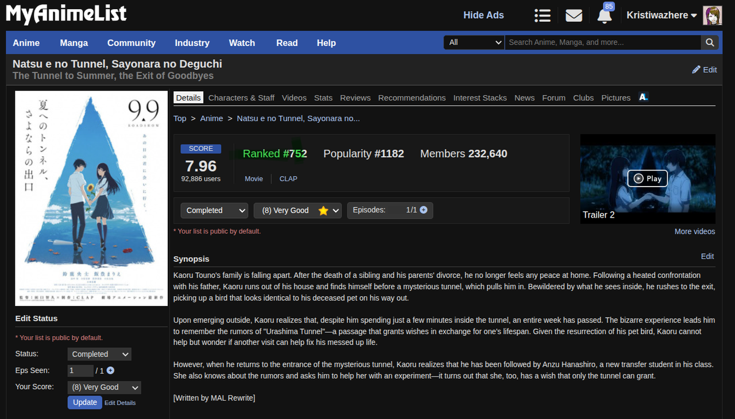The width and height of the screenshot is (735, 419).
Task: Open the Edit Details link
Action: [x=120, y=403]
